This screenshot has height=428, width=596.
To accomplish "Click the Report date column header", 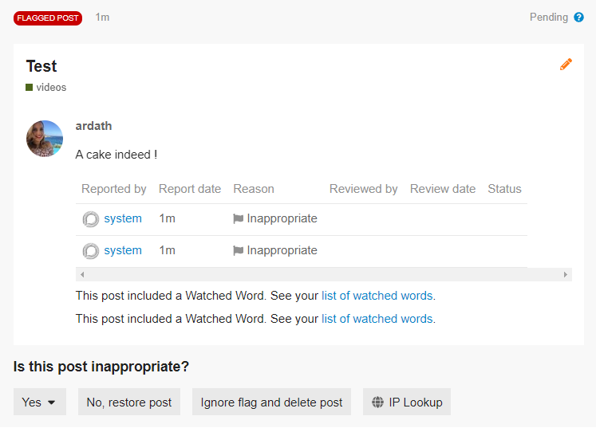I will [x=190, y=189].
